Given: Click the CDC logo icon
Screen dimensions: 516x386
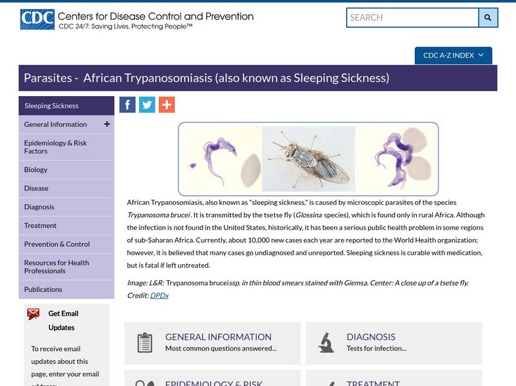Looking at the screenshot, I should pyautogui.click(x=37, y=19).
